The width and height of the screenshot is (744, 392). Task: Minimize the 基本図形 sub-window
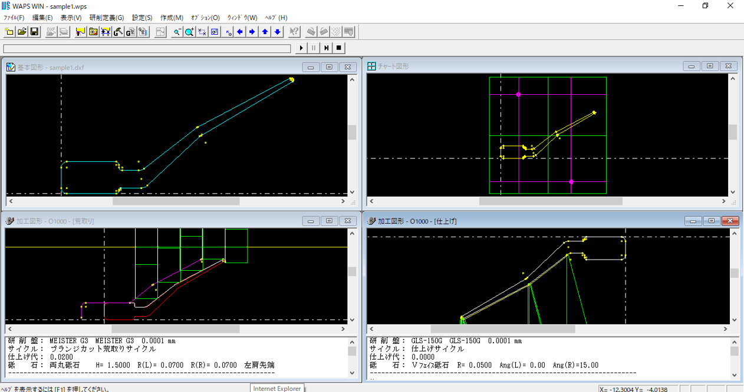[311, 67]
